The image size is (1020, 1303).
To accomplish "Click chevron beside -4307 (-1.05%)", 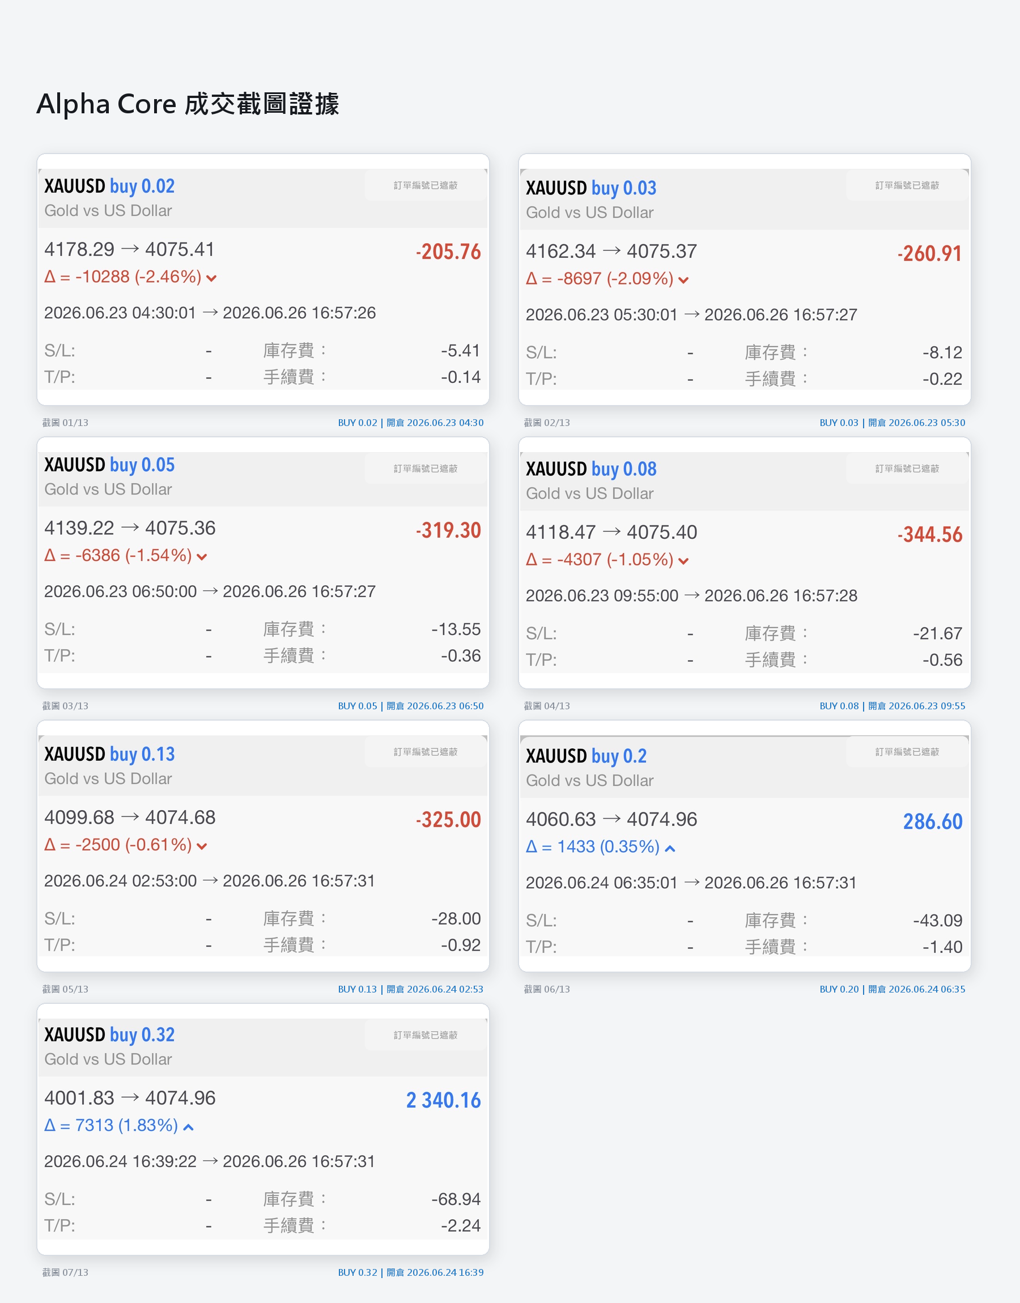I will pos(683,561).
